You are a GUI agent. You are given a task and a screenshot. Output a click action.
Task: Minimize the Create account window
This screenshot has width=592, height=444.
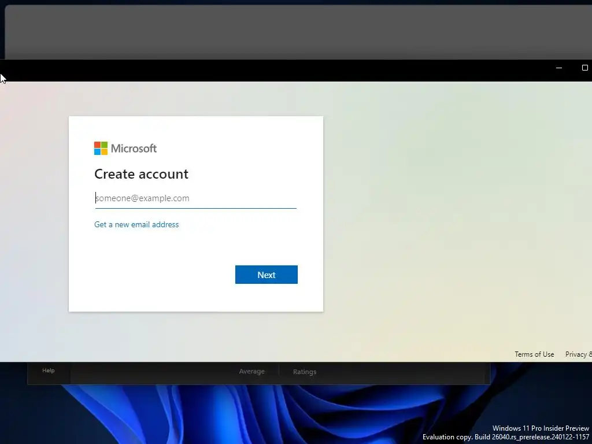click(x=559, y=68)
